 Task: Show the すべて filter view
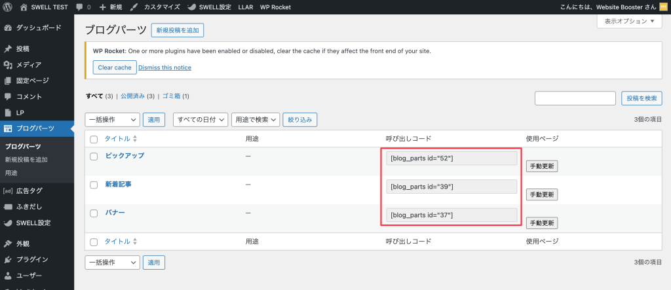[x=94, y=96]
